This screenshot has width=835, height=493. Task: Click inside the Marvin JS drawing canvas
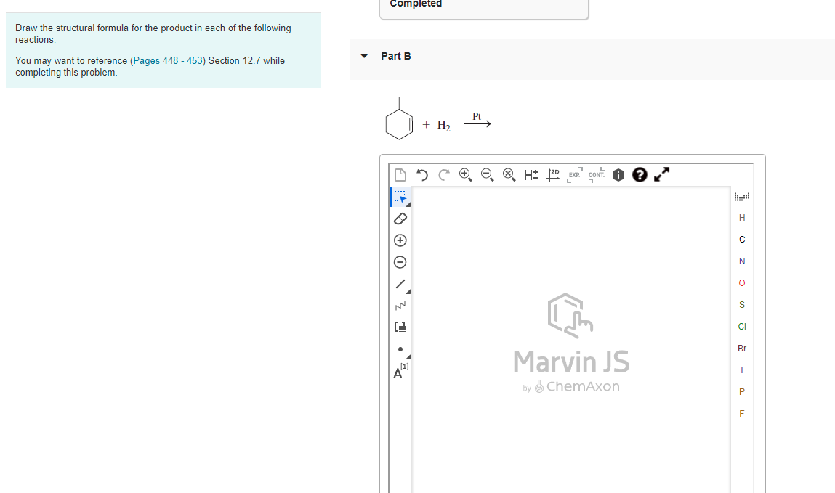click(571, 339)
